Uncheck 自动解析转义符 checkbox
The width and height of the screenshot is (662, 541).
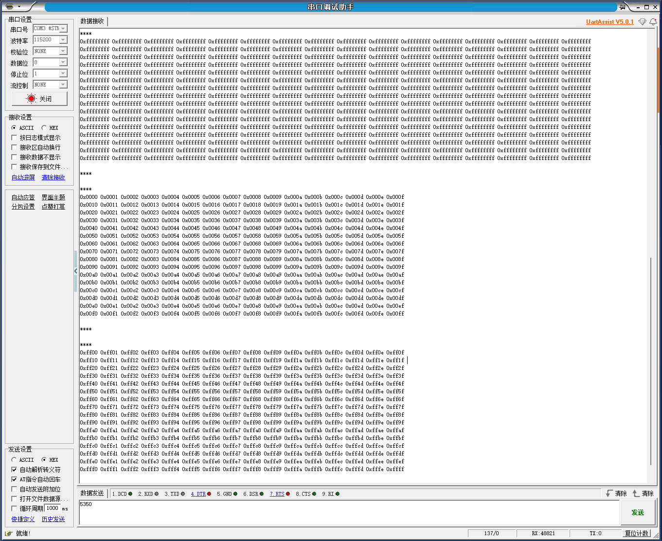tap(14, 470)
